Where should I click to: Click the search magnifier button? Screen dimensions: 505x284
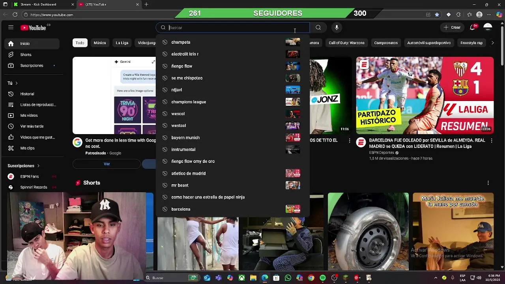click(318, 28)
